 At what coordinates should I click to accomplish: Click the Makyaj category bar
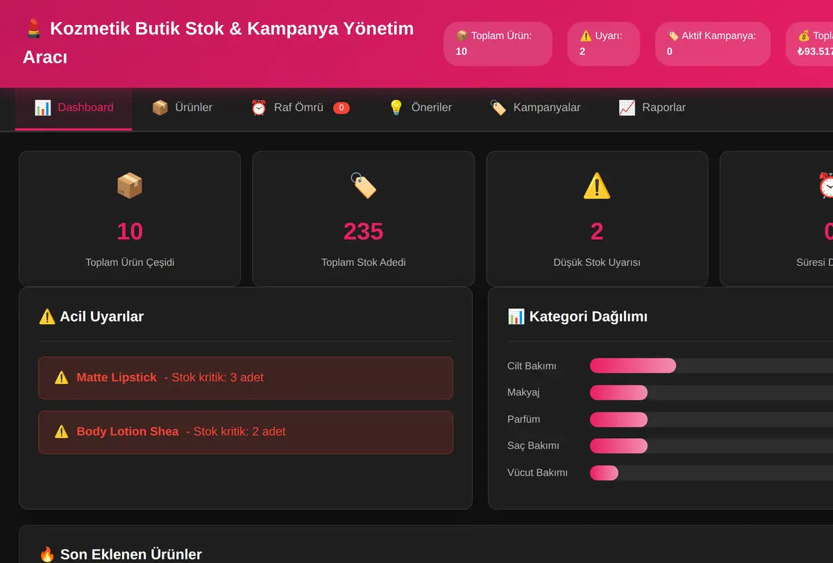pos(619,393)
